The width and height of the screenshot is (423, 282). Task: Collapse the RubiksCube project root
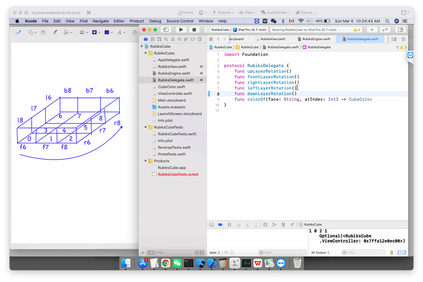click(142, 47)
